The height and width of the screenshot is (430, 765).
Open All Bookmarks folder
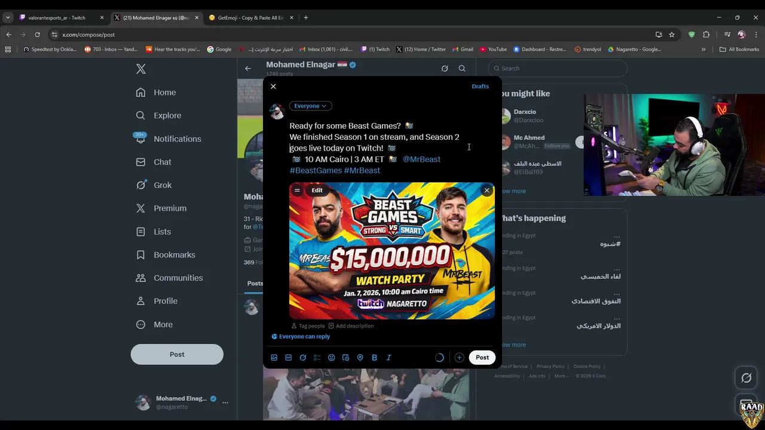(739, 50)
